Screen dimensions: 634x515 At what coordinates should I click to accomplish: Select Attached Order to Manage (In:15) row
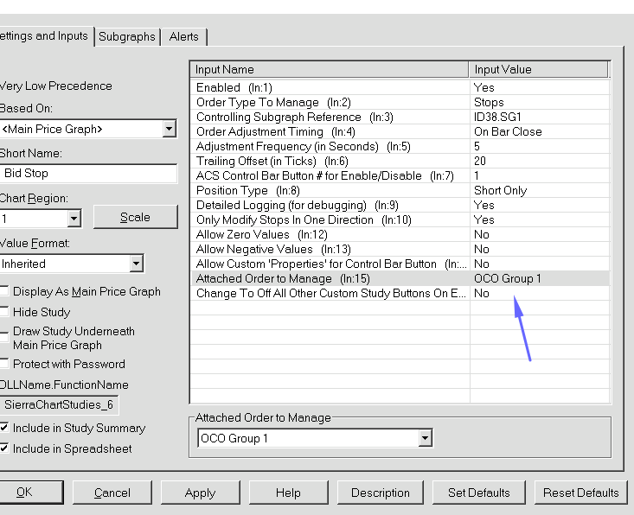400,279
